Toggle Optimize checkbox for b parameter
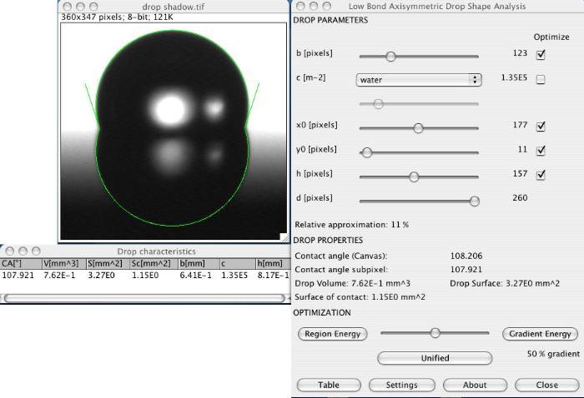Image resolution: width=584 pixels, height=398 pixels. click(x=541, y=55)
